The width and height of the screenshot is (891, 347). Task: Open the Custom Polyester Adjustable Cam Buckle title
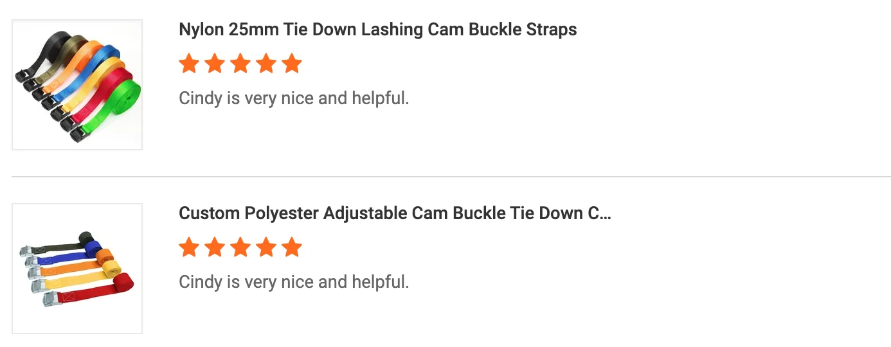pos(393,213)
